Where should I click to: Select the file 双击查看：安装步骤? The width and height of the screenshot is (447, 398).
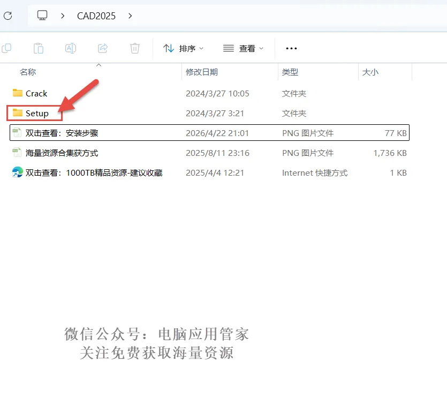click(209, 133)
